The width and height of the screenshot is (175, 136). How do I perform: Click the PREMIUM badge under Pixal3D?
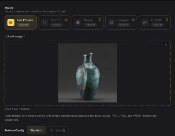click(x=157, y=25)
